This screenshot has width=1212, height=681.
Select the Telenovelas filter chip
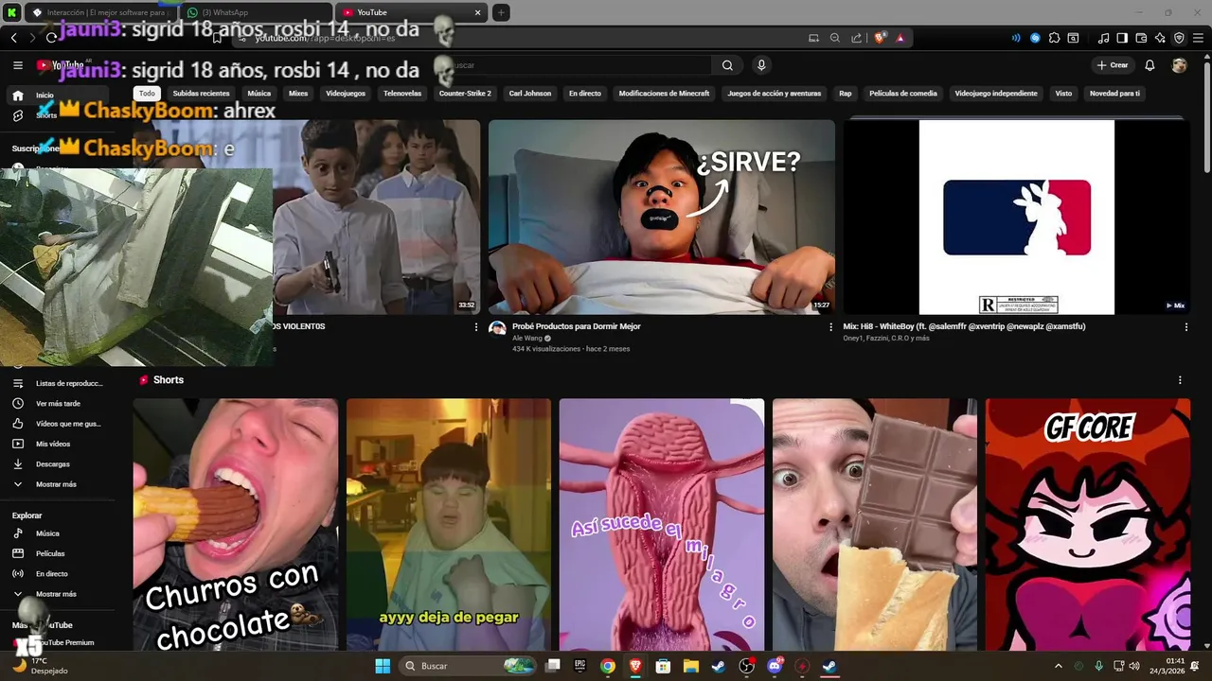402,94
